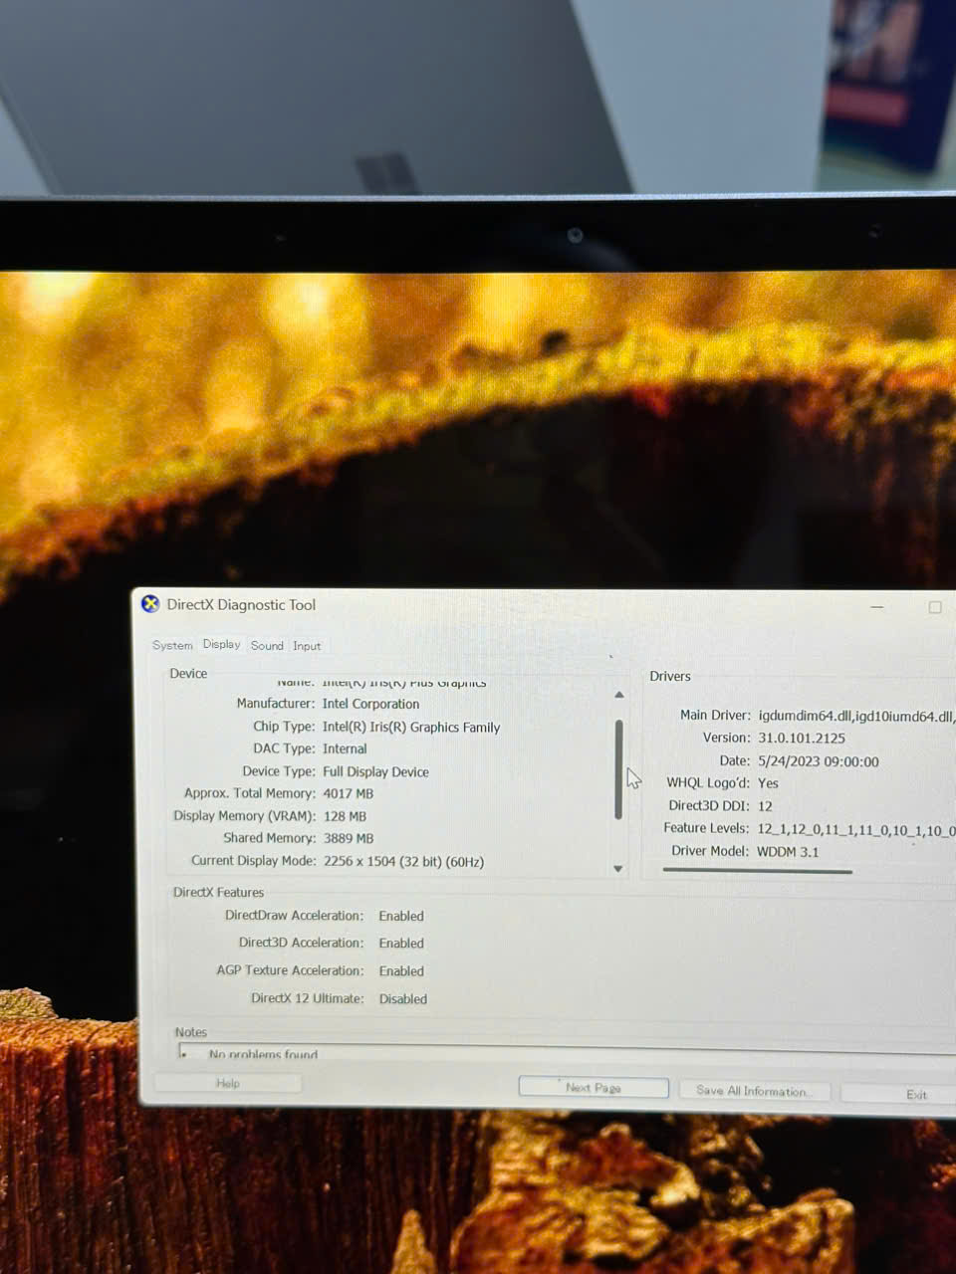Click the Chip Type value text

[410, 728]
